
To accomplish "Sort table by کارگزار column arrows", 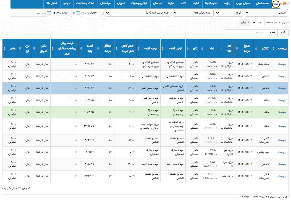I will [x=256, y=49].
